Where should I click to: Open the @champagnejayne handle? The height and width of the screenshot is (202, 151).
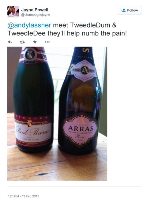36,15
